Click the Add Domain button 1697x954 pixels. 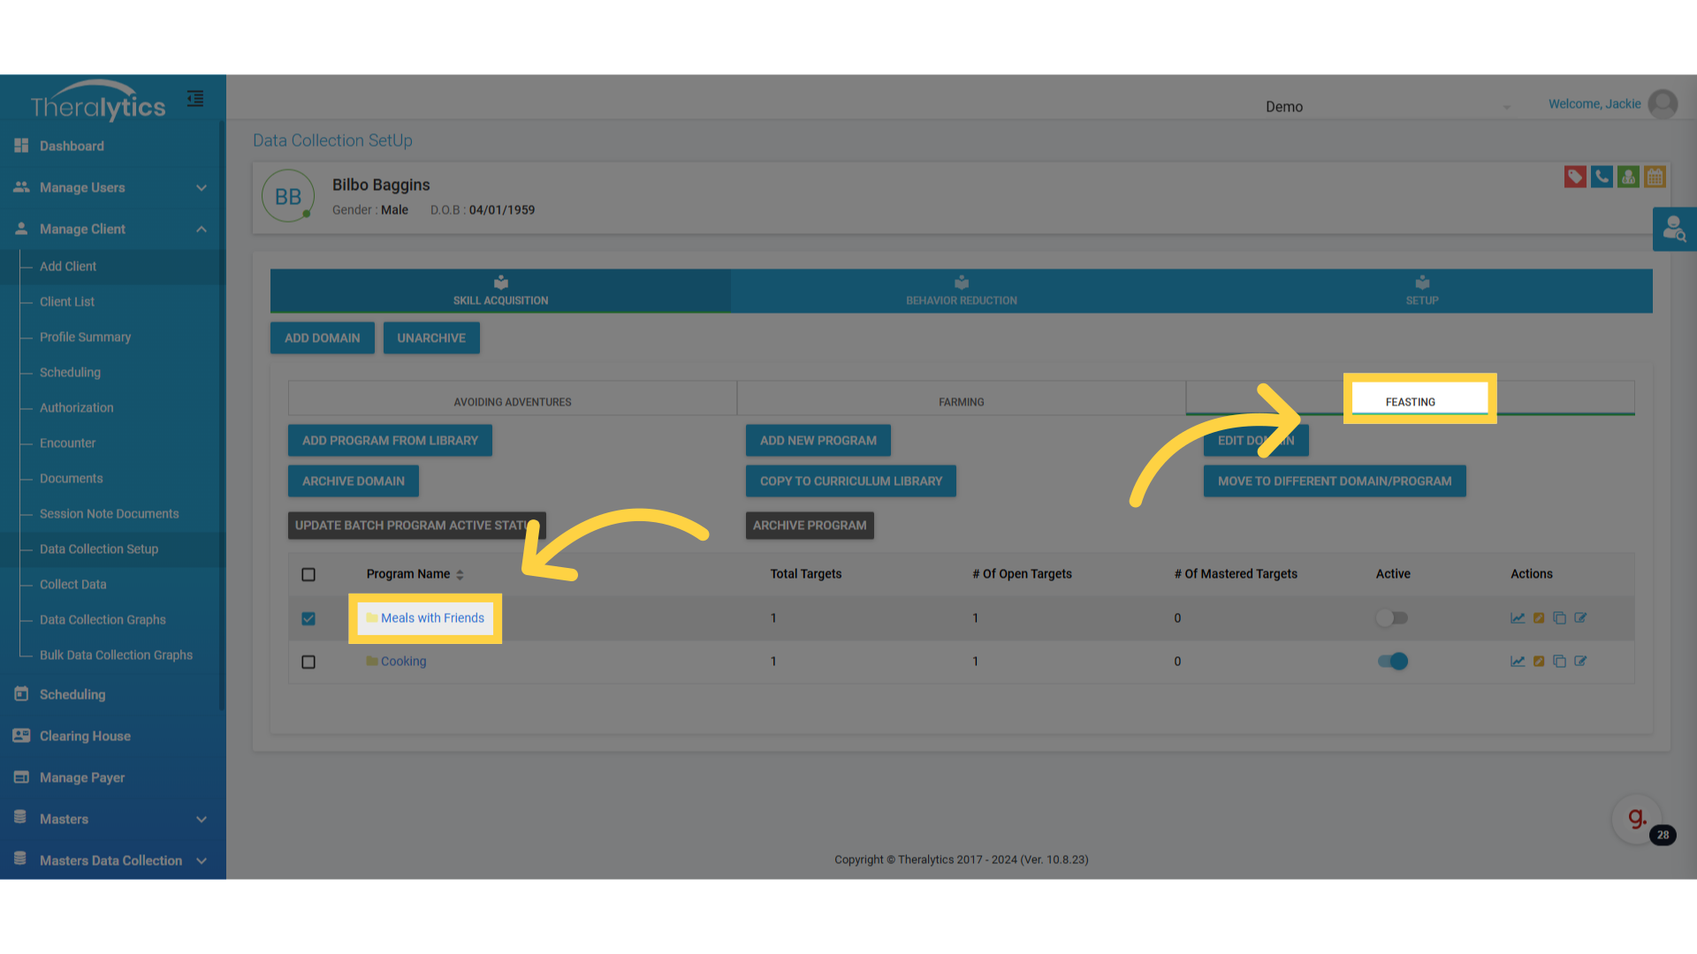pyautogui.click(x=322, y=338)
